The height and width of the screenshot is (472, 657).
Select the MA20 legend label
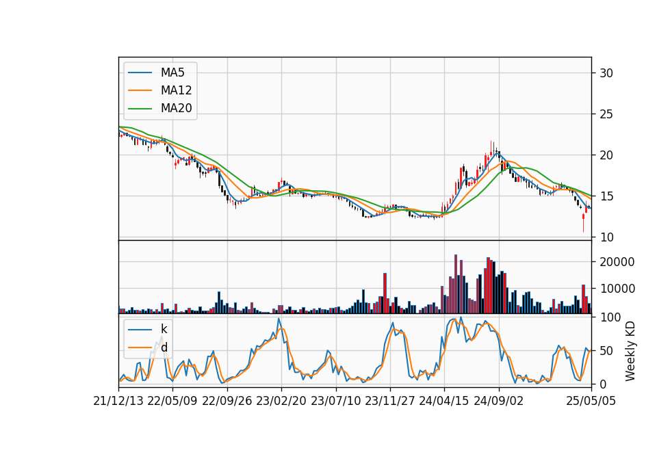(x=177, y=108)
